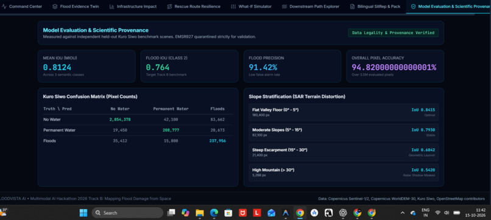
Task: Open the red L app in taskbar
Action: 257,213
